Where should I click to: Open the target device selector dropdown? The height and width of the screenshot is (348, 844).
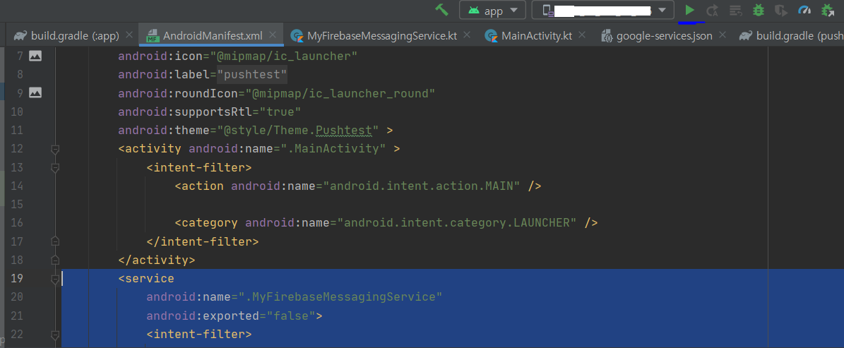point(603,10)
